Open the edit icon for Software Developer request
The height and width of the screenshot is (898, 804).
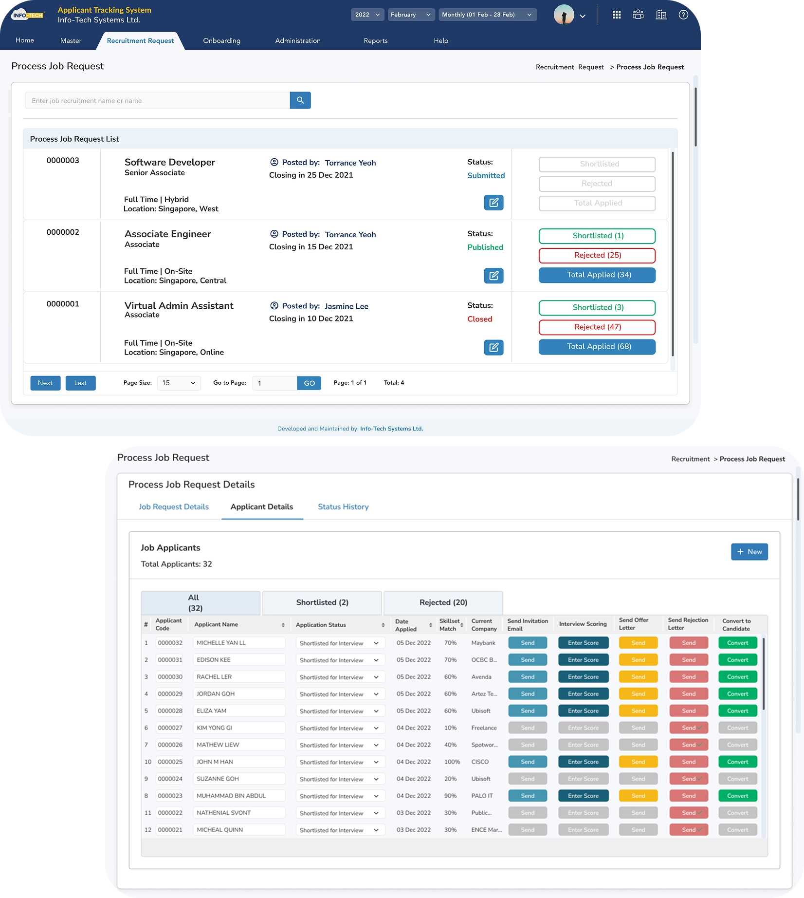[x=494, y=203]
